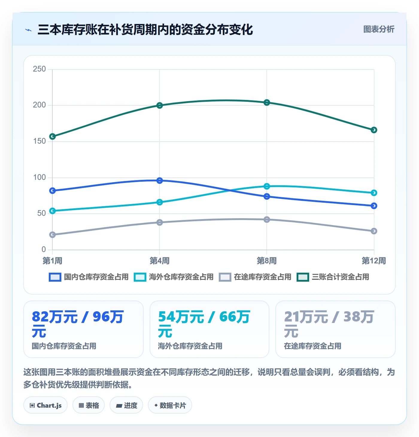The height and width of the screenshot is (437, 419).
Task: Click the 三账合计资金占用 legend label
Action: click(340, 277)
